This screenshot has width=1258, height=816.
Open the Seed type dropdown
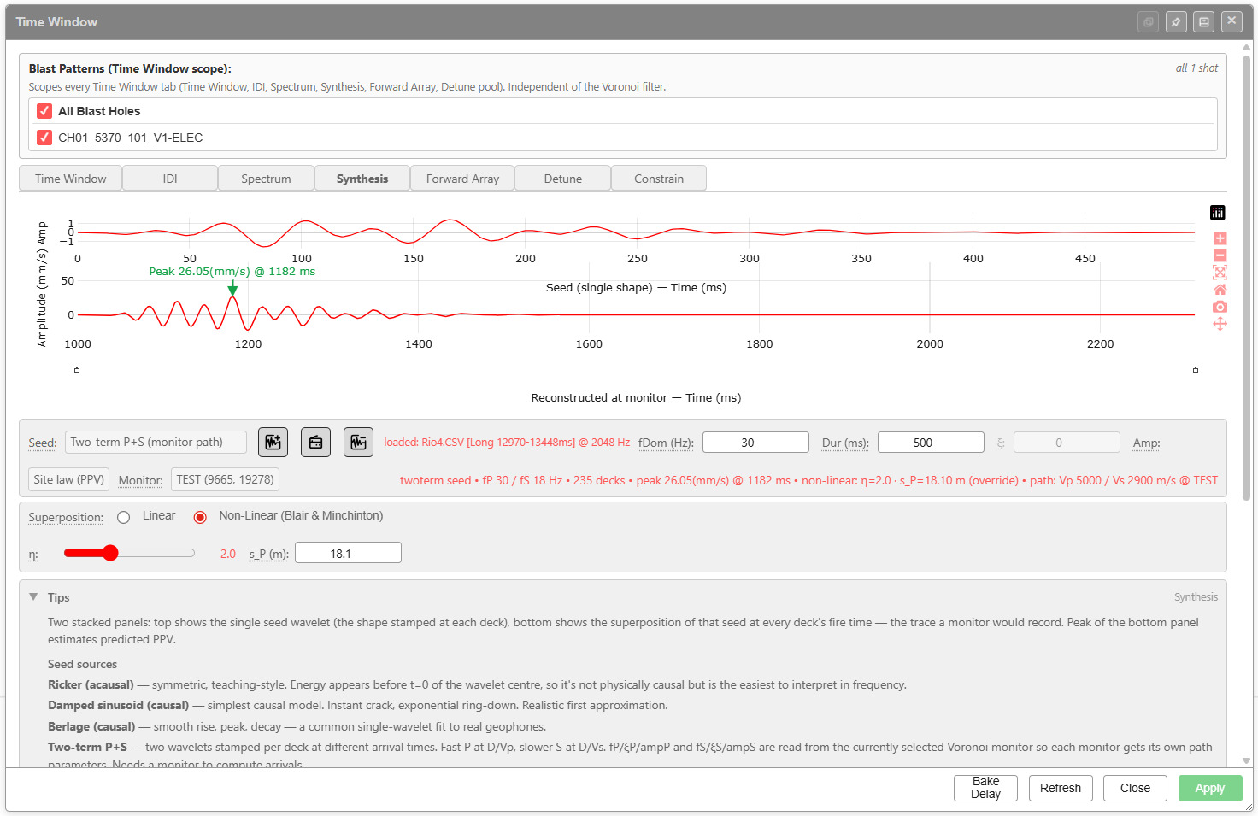pos(156,442)
